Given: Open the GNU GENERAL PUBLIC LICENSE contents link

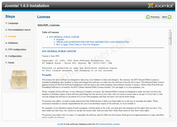Looking at the screenshot, I should click(64, 37).
